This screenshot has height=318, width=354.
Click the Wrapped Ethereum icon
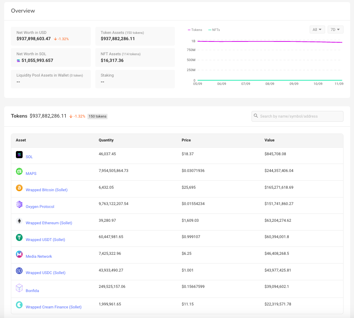[x=19, y=221]
